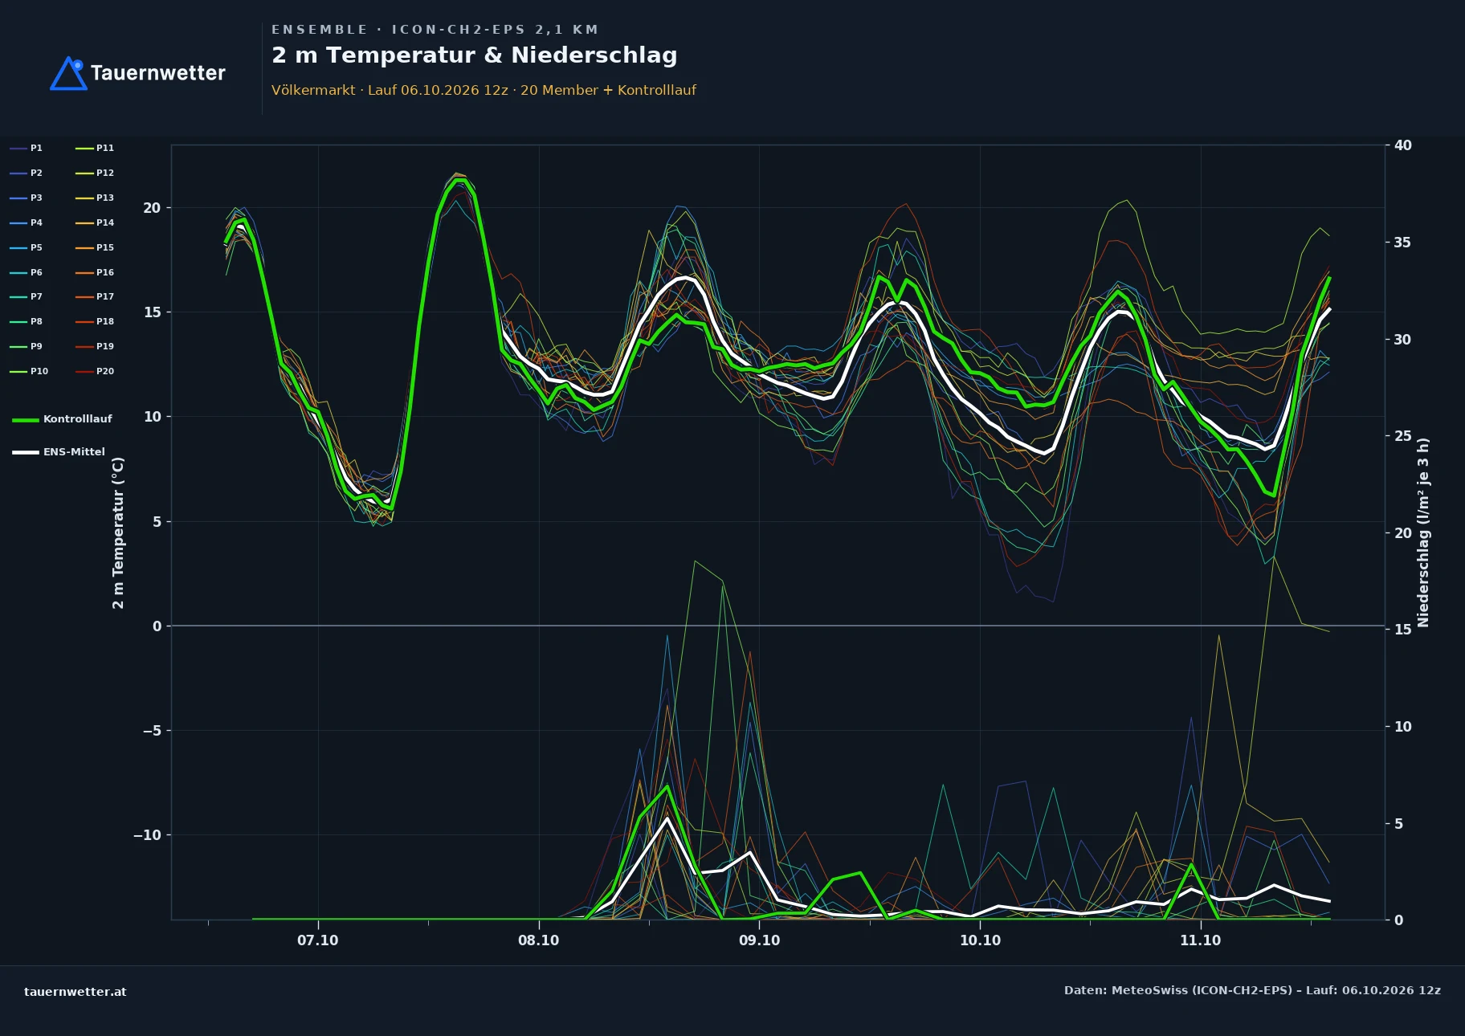The height and width of the screenshot is (1036, 1465).
Task: Select the P10 legend entry
Action: click(29, 371)
